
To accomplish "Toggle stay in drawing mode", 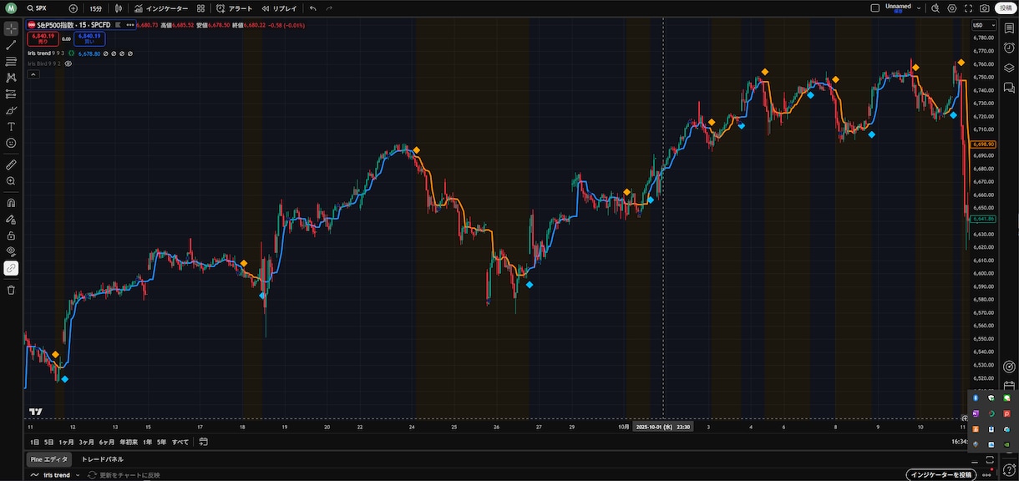I will (11, 219).
